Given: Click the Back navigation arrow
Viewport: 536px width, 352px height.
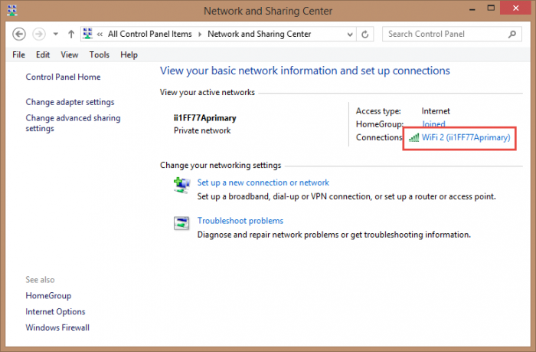Looking at the screenshot, I should [19, 35].
